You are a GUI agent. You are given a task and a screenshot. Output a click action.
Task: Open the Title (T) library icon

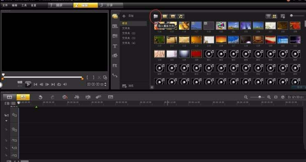coord(115,46)
